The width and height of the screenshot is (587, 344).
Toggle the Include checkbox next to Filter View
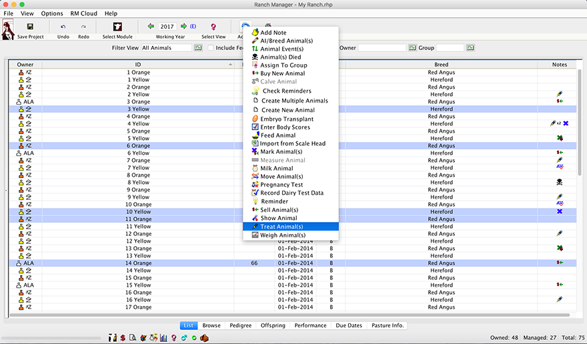pyautogui.click(x=211, y=48)
